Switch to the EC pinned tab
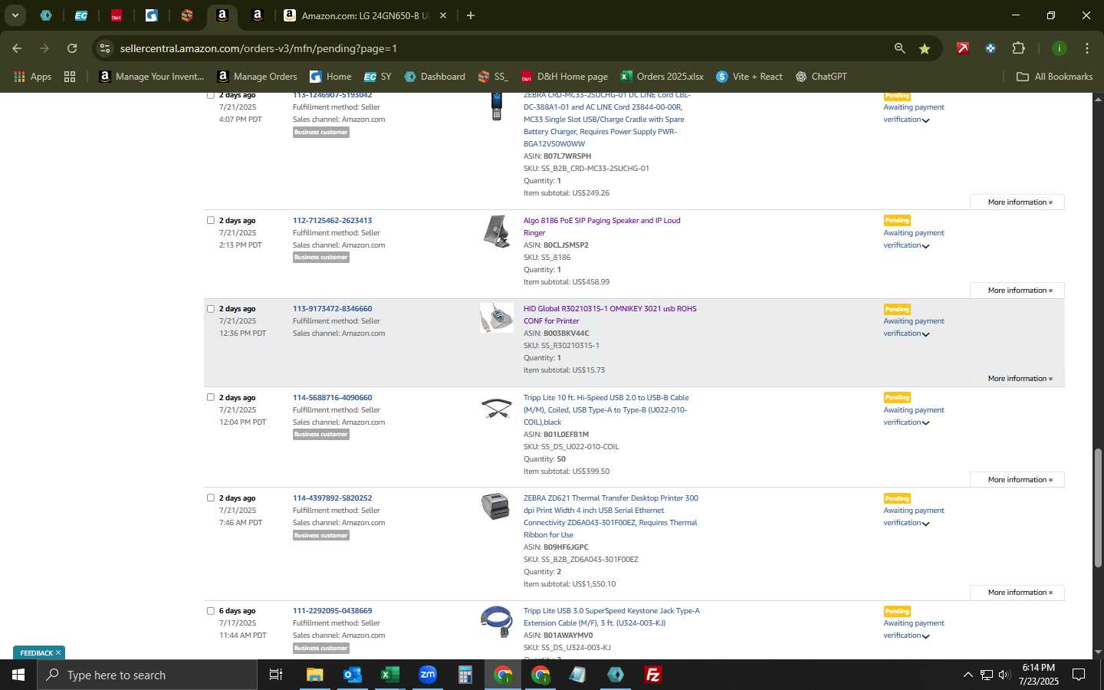The image size is (1104, 690). pos(80,15)
